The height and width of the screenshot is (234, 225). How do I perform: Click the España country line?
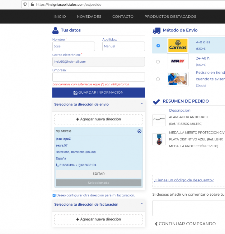point(61,158)
